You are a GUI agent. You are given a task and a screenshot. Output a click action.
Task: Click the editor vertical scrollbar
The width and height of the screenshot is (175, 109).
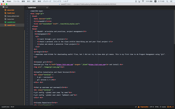pyautogui.click(x=174, y=27)
